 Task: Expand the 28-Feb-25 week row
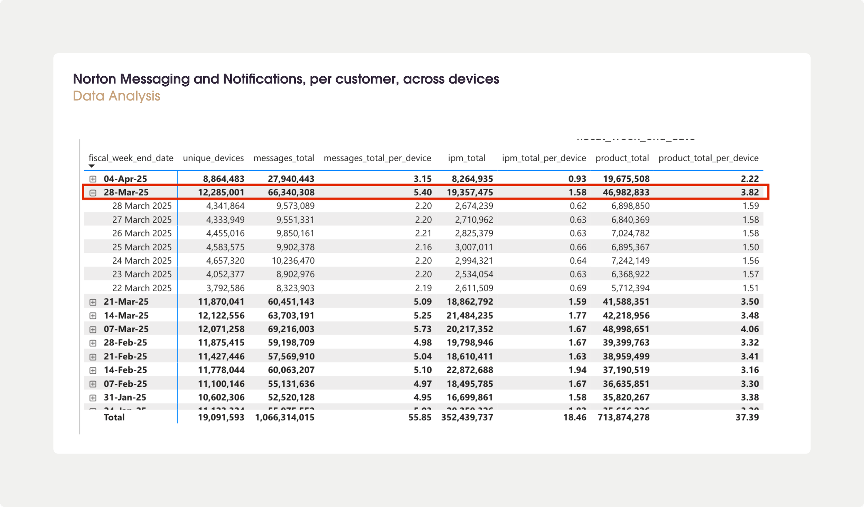coord(93,343)
